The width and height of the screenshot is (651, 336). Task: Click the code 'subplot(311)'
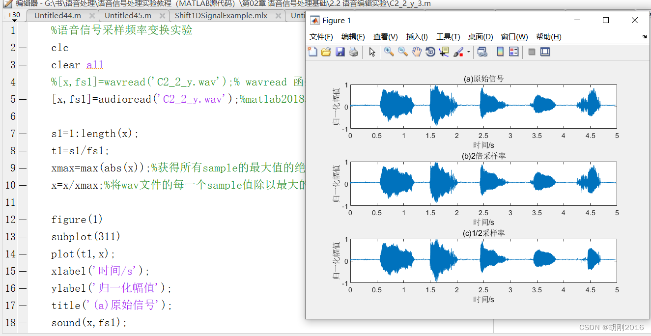[86, 237]
